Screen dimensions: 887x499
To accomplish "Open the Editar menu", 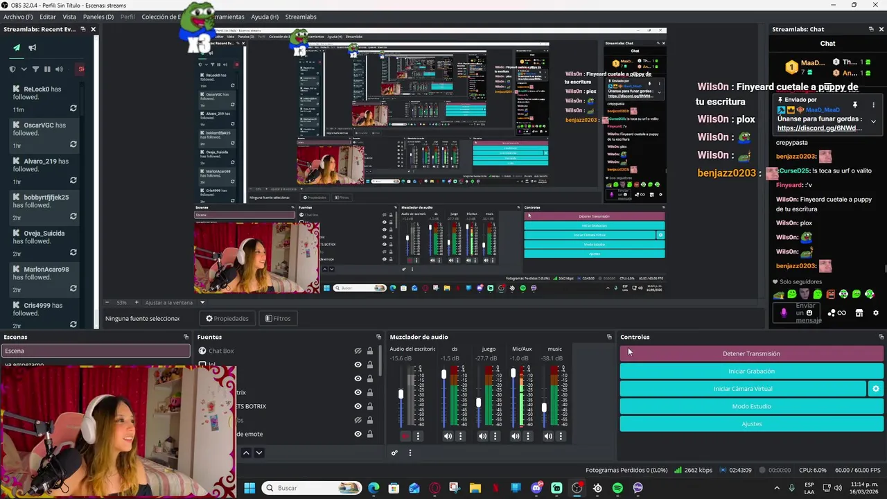I will tap(48, 17).
